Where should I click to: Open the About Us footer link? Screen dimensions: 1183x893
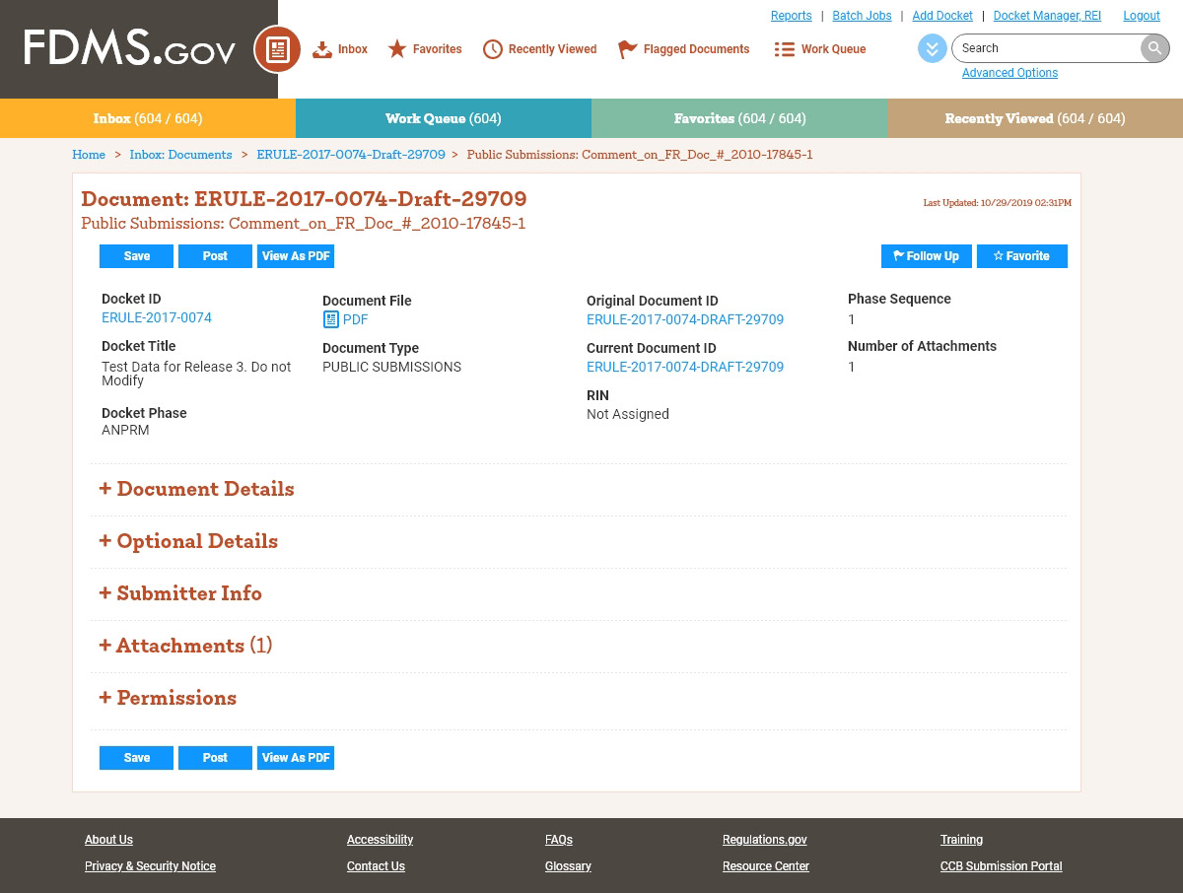tap(108, 840)
